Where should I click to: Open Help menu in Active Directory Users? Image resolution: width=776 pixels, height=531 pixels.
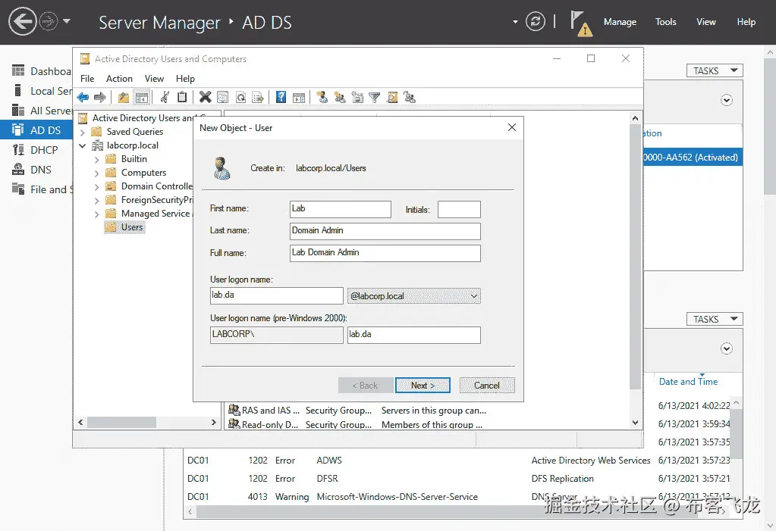pos(185,79)
